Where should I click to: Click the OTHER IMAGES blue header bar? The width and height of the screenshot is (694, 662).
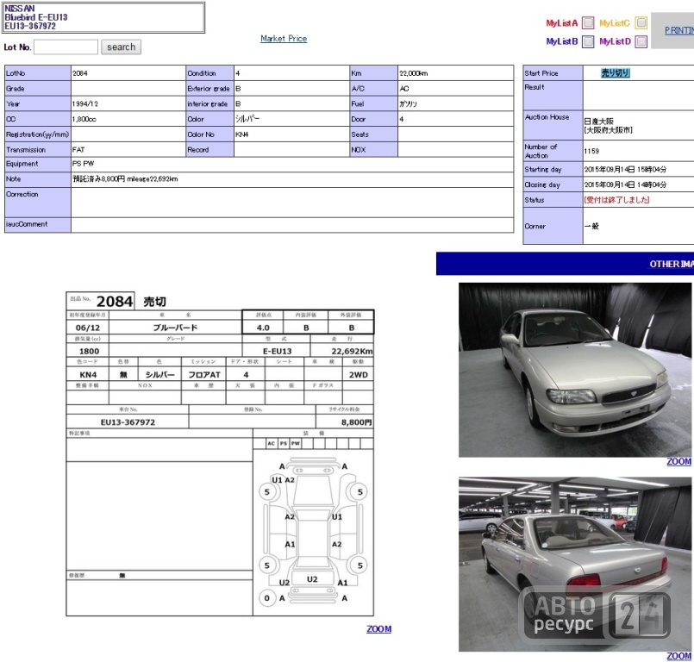[x=565, y=264]
